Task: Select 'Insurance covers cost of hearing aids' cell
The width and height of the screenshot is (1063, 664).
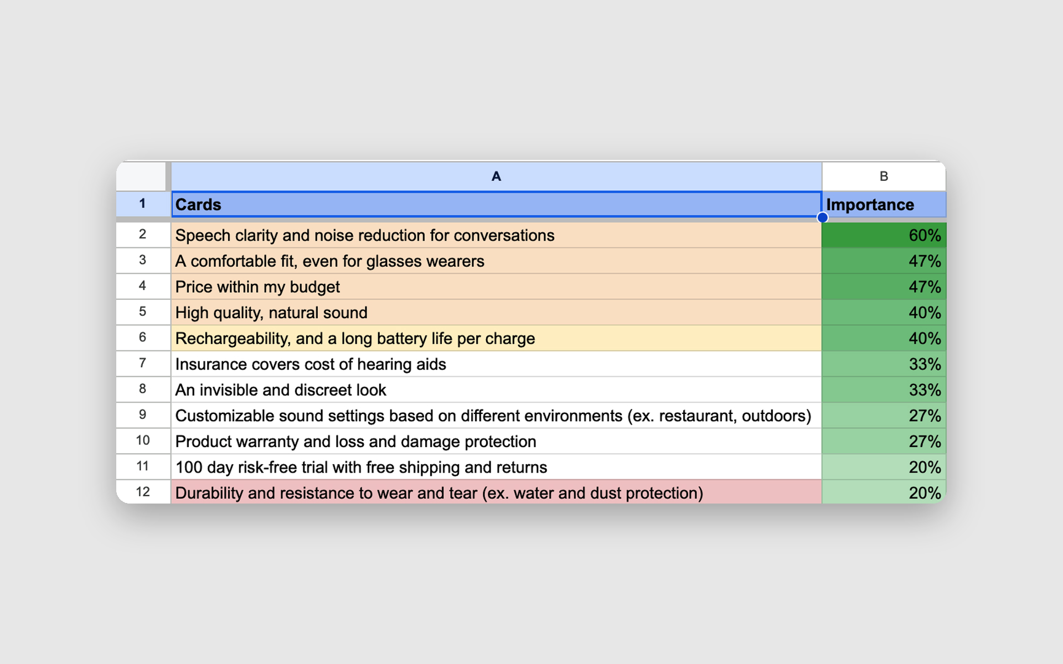Action: click(x=497, y=364)
